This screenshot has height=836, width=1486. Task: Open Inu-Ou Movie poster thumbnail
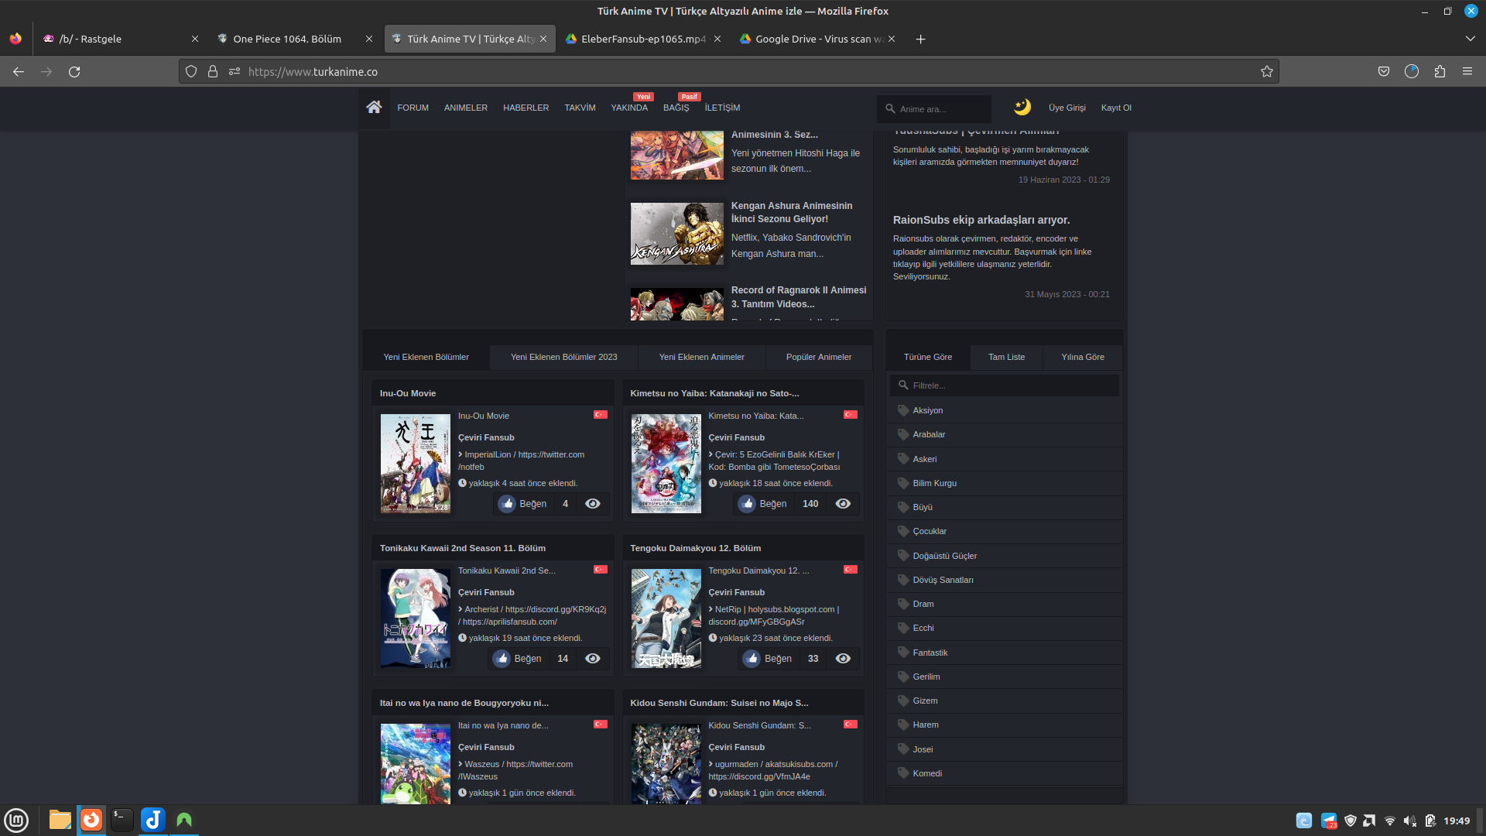tap(415, 464)
